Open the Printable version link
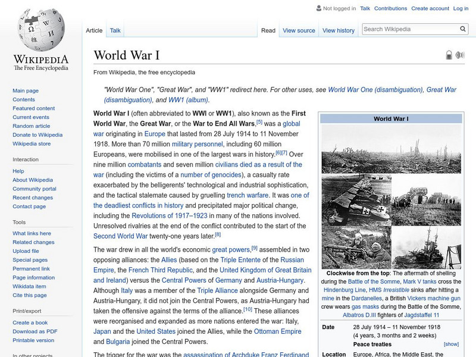The height and width of the screenshot is (357, 476). (33, 340)
